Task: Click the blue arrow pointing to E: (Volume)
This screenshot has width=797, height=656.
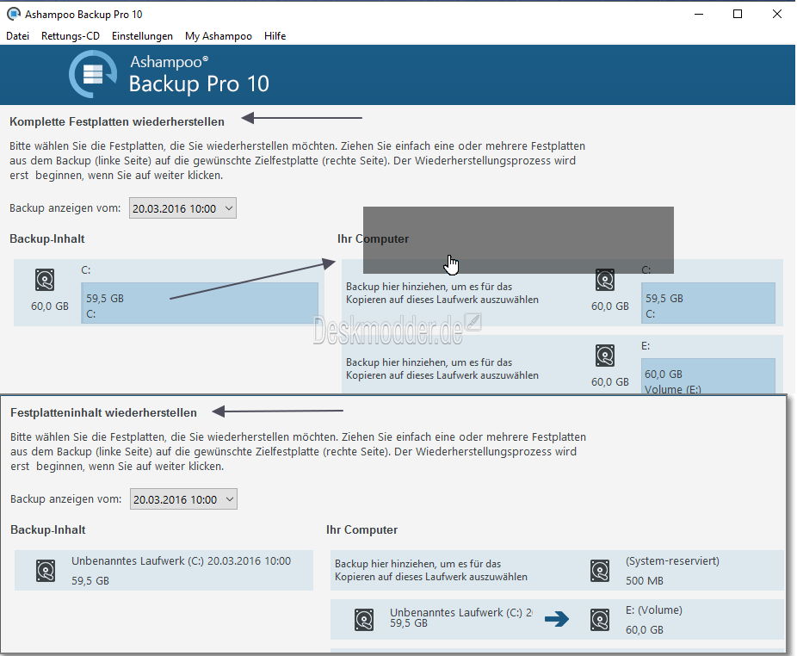Action: point(557,619)
